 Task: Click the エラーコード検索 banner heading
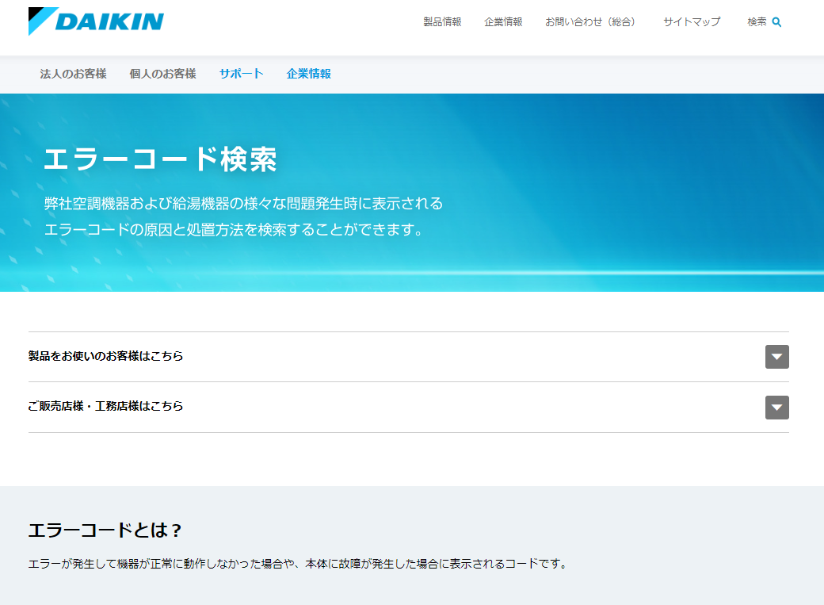[x=160, y=159]
